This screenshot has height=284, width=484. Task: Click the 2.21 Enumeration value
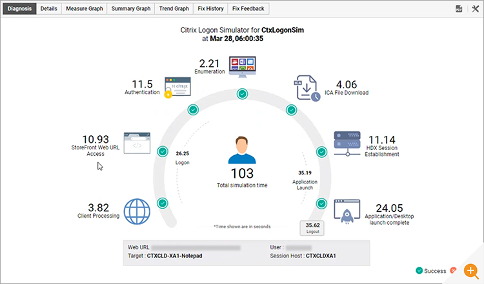[x=209, y=64]
